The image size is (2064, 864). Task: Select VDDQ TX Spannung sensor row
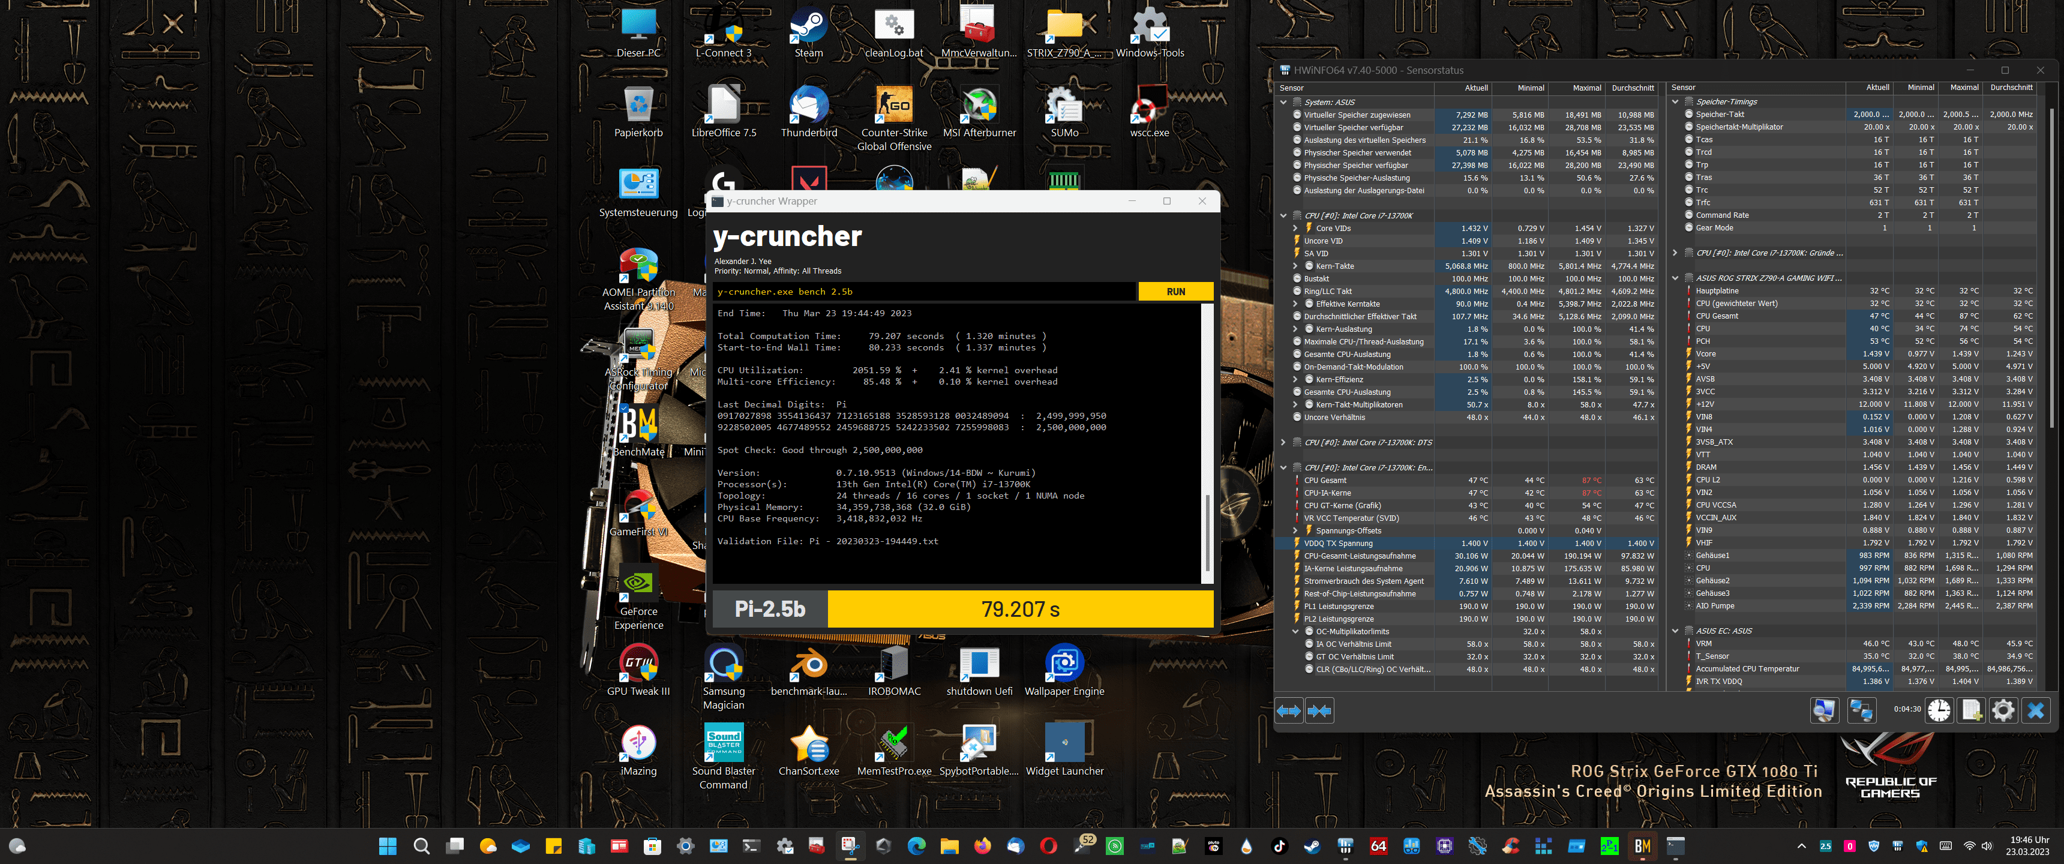pyautogui.click(x=1466, y=544)
